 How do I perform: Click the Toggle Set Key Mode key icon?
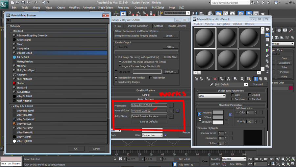pos(205,161)
